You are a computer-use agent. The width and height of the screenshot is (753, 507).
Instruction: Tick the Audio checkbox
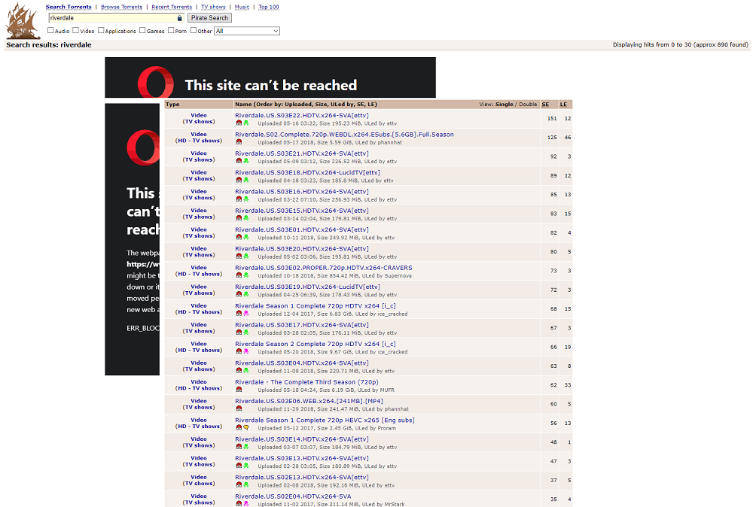click(50, 30)
